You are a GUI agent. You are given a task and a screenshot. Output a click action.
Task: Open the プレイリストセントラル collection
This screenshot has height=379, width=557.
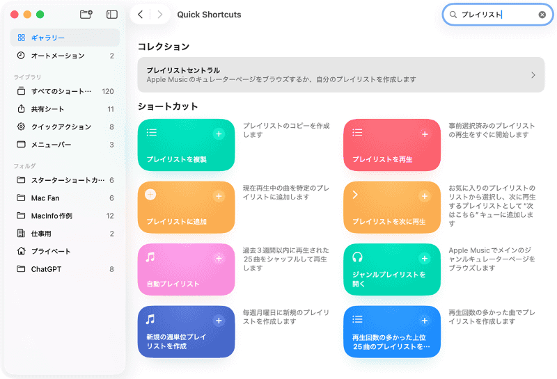coord(340,75)
